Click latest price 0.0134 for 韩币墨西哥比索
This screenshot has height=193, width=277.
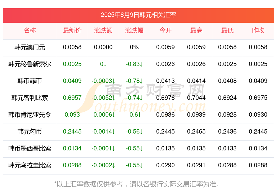coord(72,148)
